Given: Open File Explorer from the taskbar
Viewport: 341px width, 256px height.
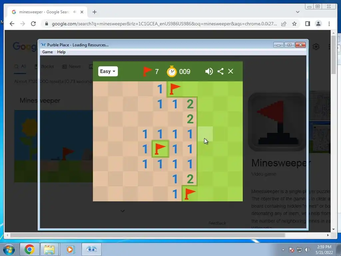Looking at the screenshot, I should (x=49, y=249).
